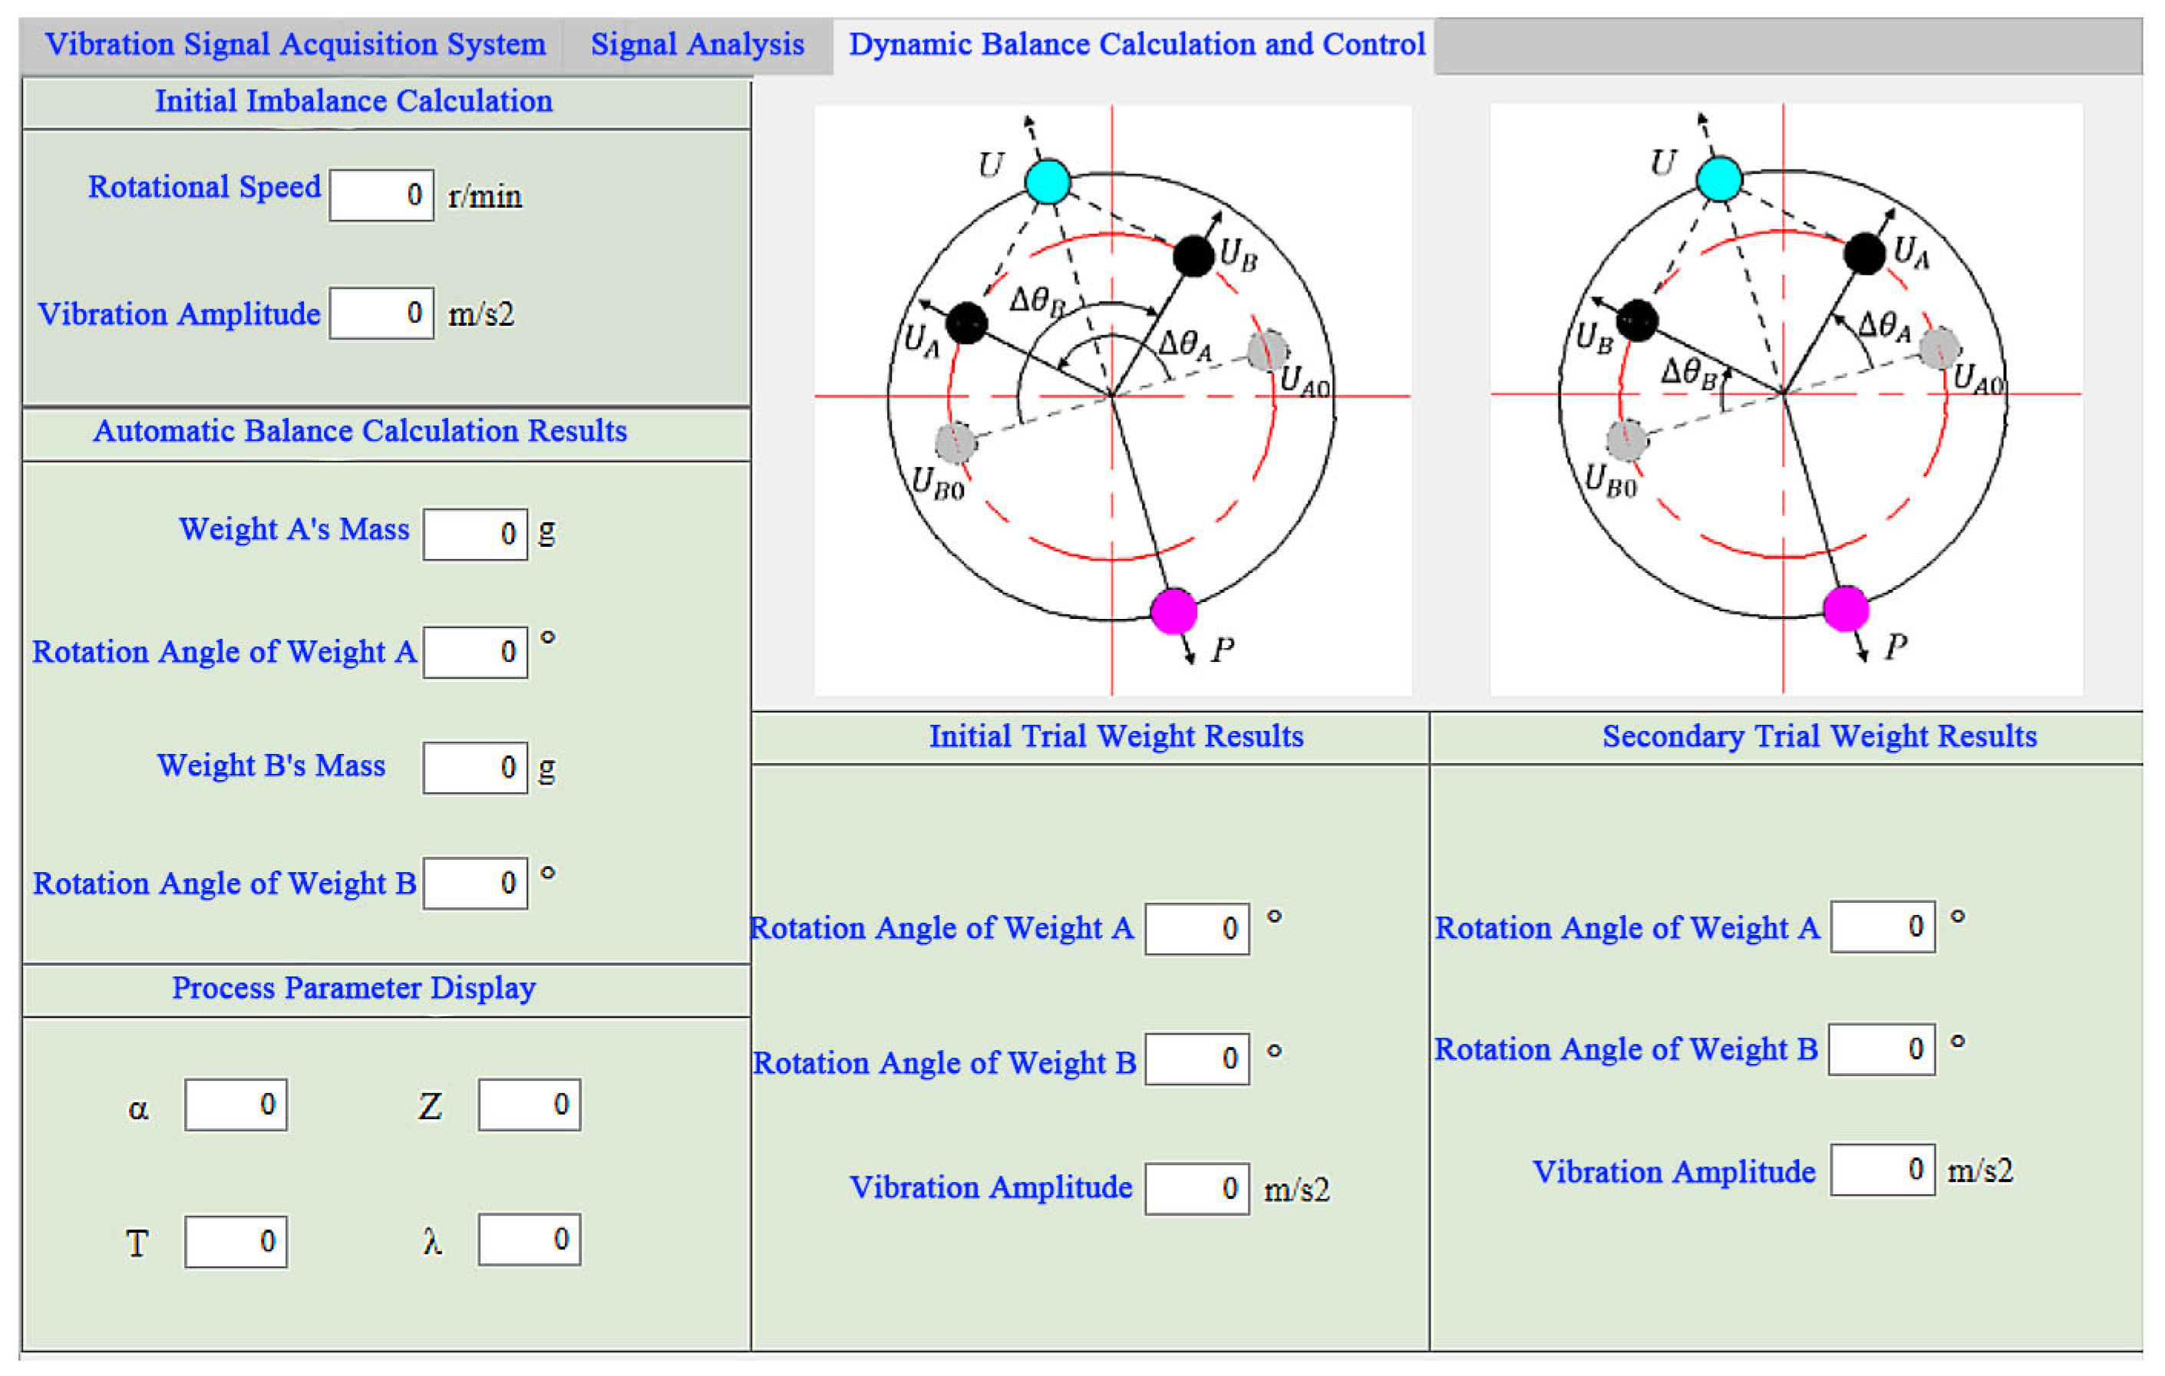Click the lambda parameter field
2165x1376 pixels.
click(529, 1240)
